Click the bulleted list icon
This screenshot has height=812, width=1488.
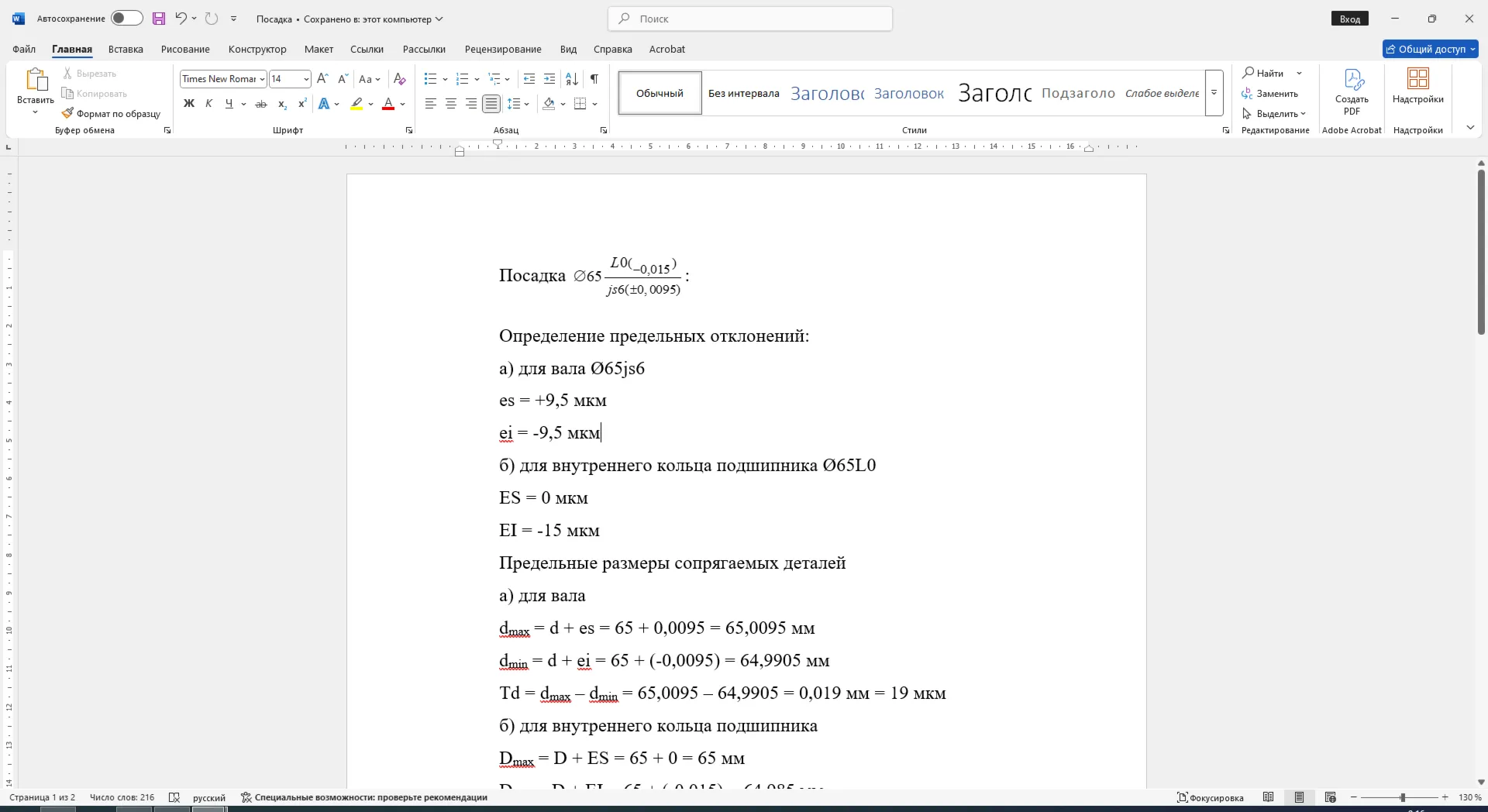click(431, 79)
